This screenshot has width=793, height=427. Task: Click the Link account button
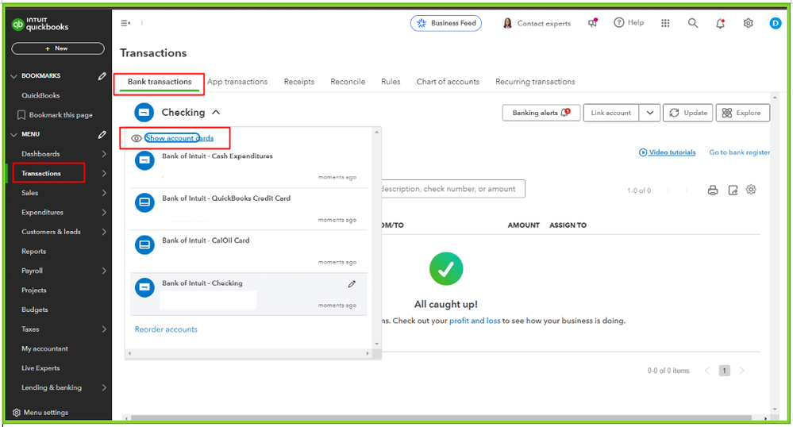coord(611,113)
